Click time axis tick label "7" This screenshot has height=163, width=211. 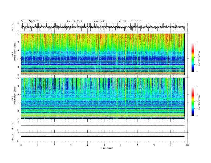pyautogui.click(x=137, y=145)
